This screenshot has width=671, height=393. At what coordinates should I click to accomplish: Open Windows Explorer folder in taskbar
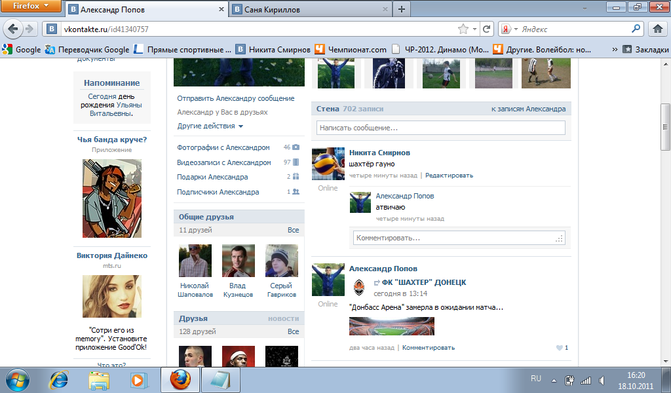[99, 380]
